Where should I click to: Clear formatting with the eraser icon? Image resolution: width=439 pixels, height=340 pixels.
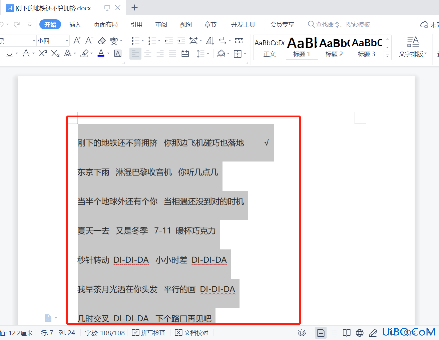coord(102,41)
